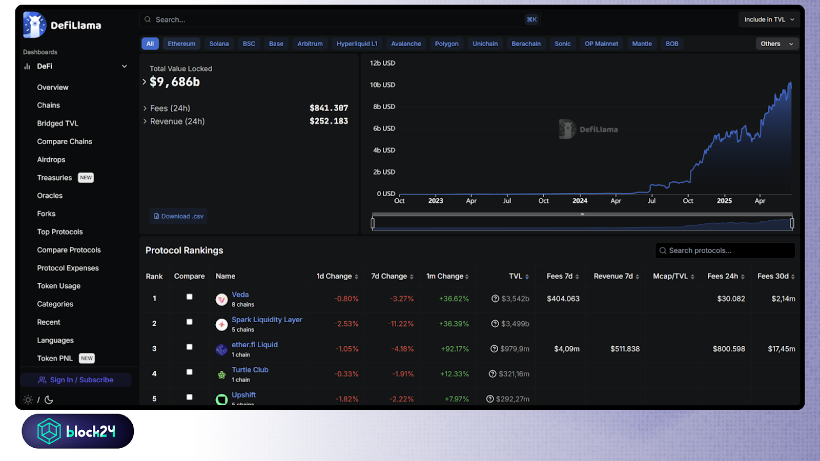
Task: Open the Token PNL sidebar page
Action: (x=55, y=359)
